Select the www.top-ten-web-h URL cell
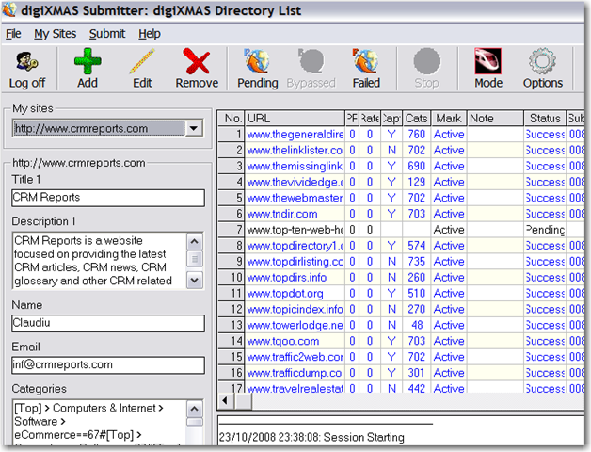591x452 pixels. [x=295, y=230]
